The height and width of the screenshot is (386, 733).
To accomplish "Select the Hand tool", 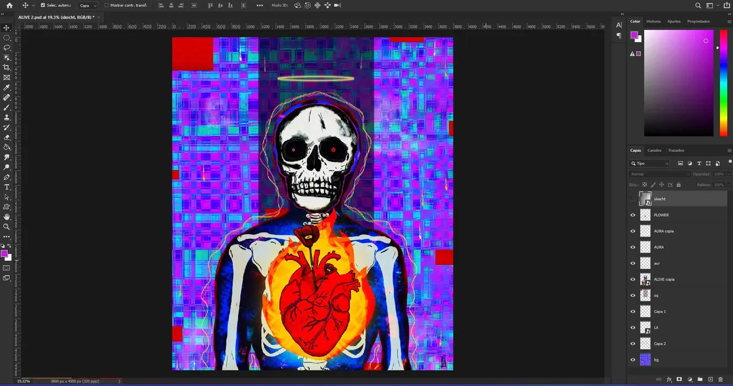I will click(7, 217).
